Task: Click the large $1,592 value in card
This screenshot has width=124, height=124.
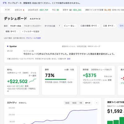Action: pos(115,111)
